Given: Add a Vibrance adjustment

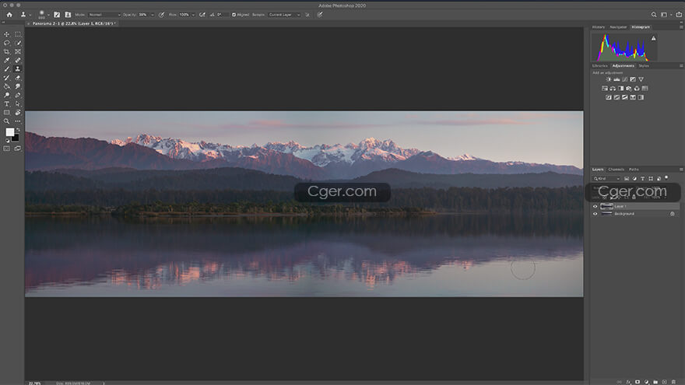Looking at the screenshot, I should tap(641, 79).
